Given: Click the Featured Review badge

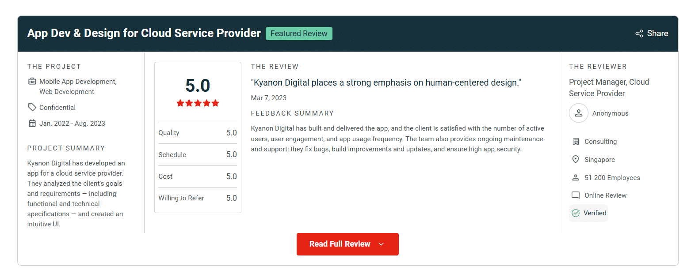Looking at the screenshot, I should pyautogui.click(x=299, y=34).
